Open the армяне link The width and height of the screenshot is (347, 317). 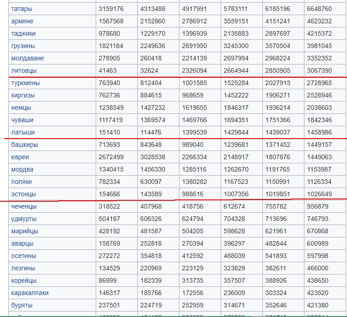pyautogui.click(x=22, y=21)
